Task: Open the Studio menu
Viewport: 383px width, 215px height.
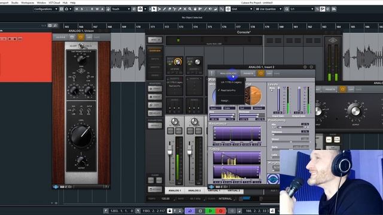Action: tap(14, 2)
